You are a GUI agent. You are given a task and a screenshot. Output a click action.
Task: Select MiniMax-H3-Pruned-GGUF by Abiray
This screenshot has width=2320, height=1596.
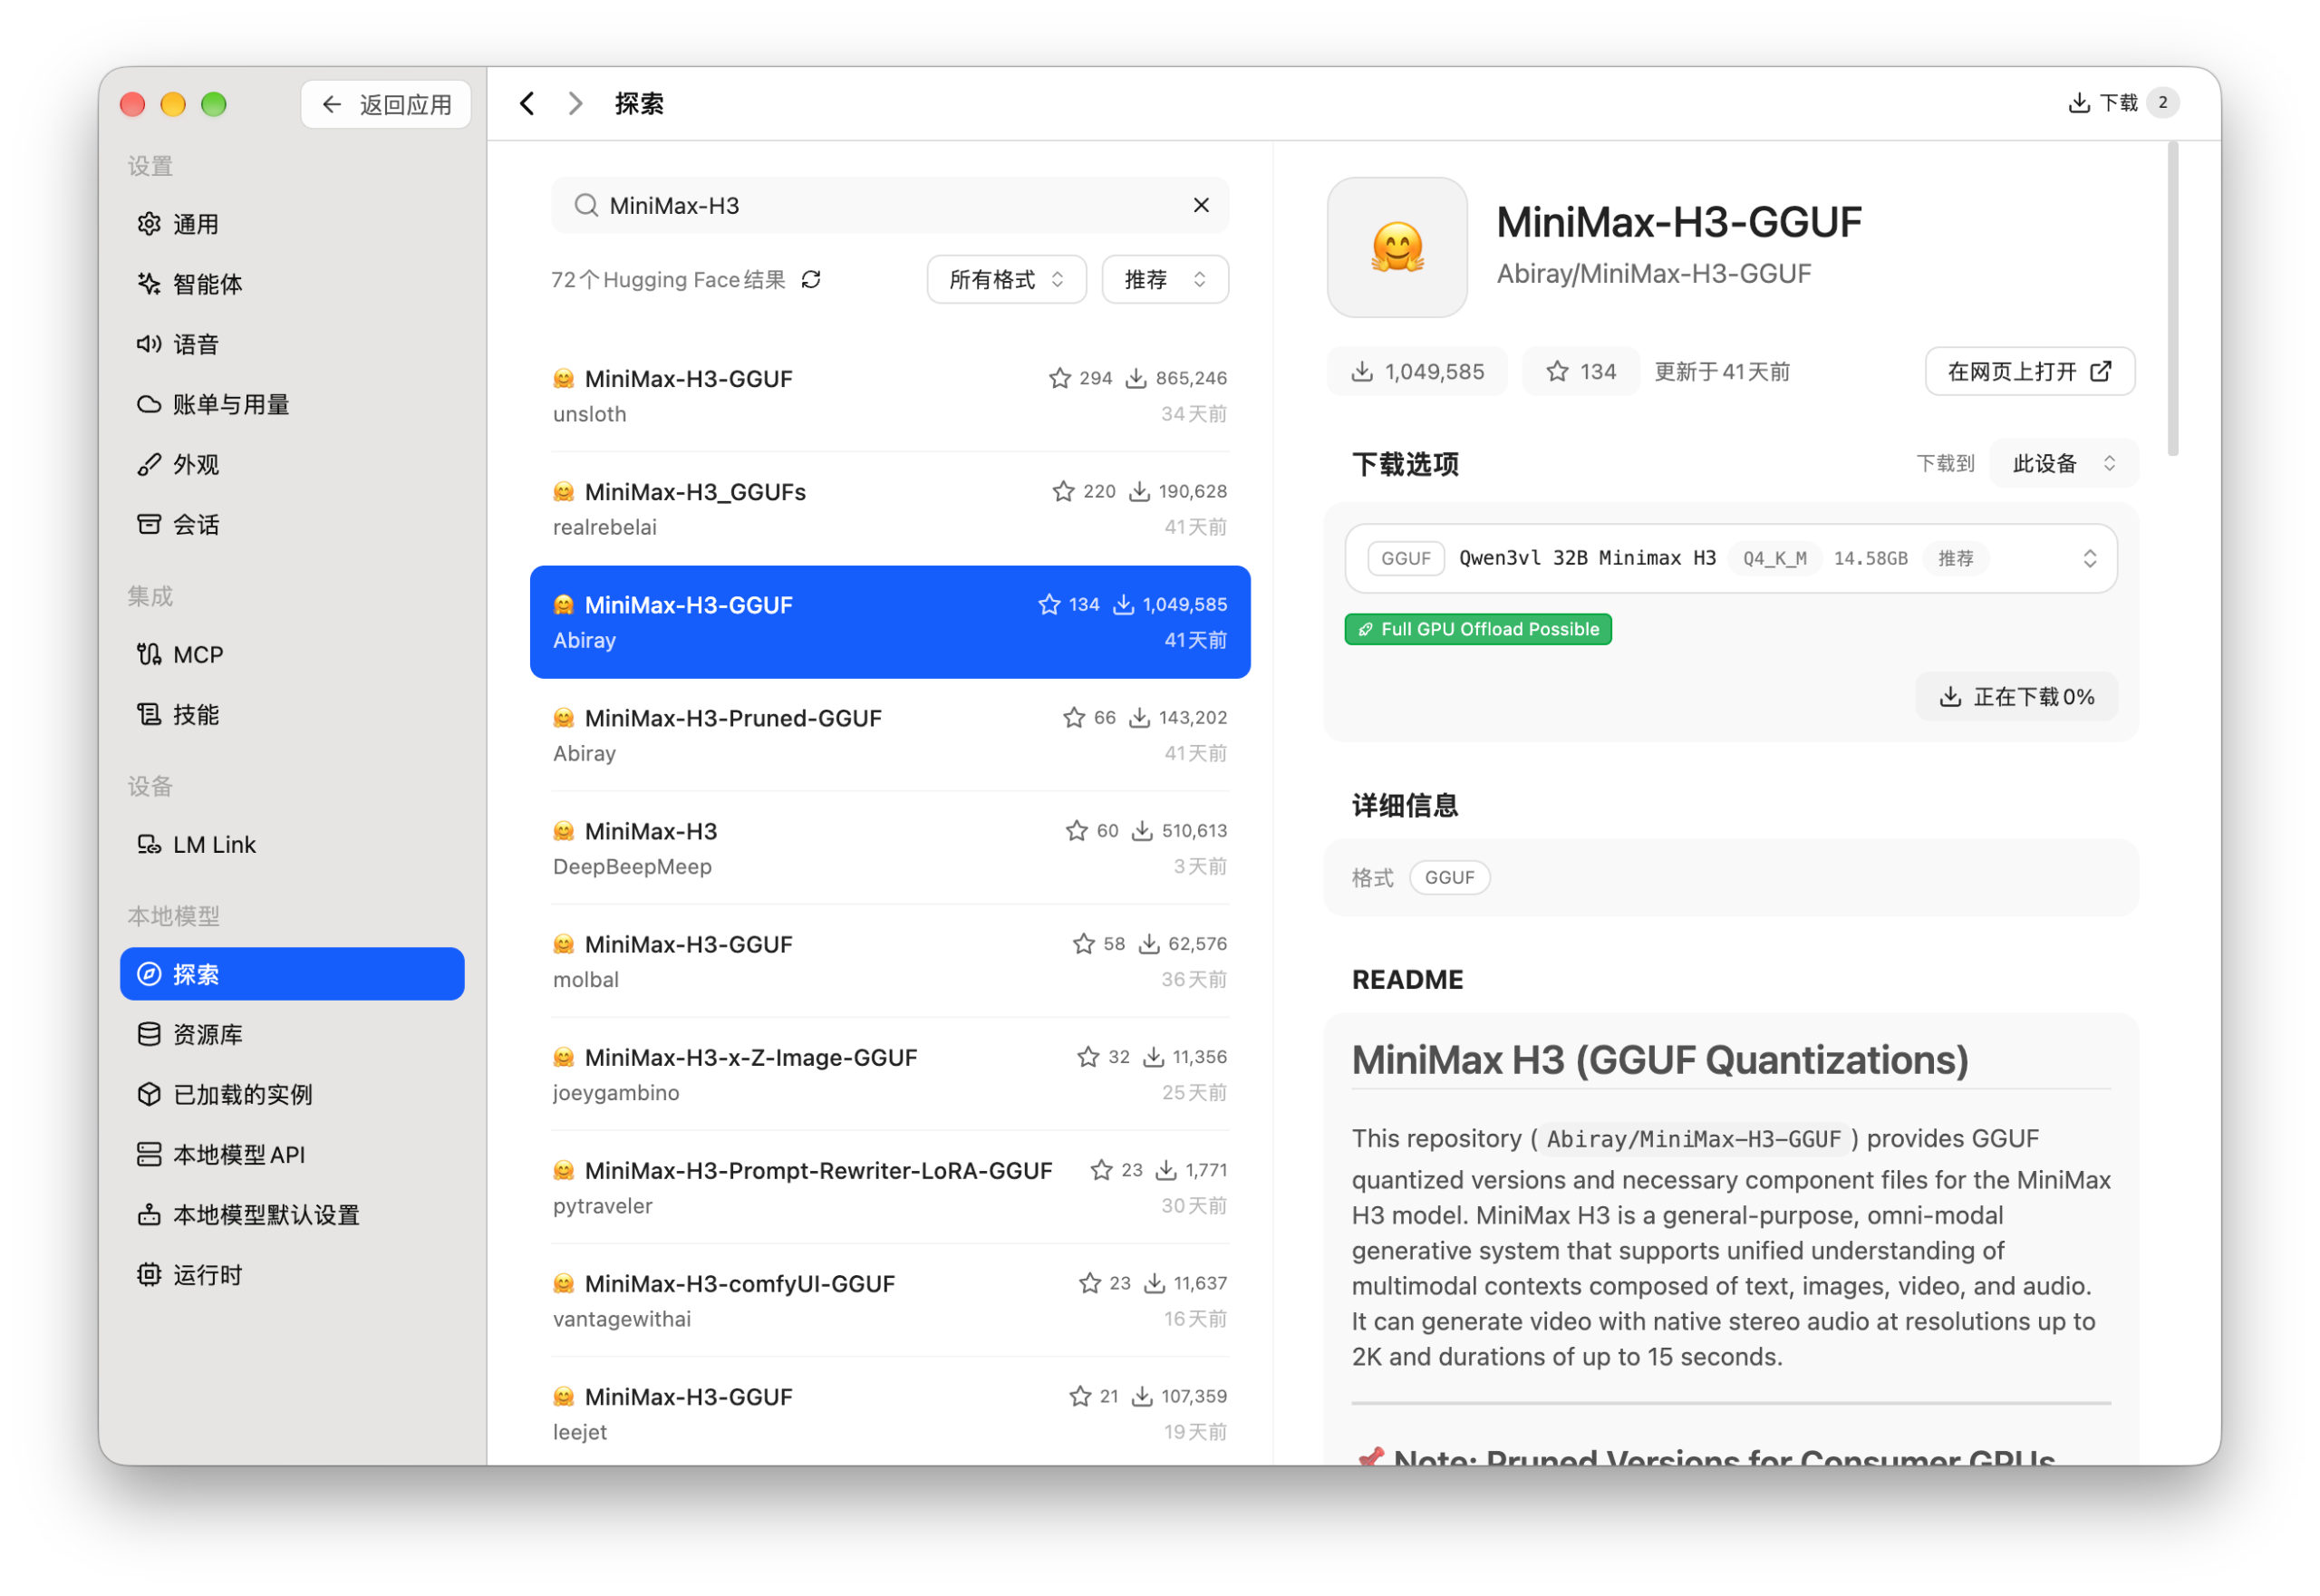(890, 735)
